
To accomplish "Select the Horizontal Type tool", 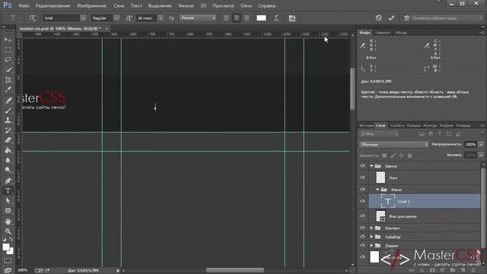I will (8, 190).
